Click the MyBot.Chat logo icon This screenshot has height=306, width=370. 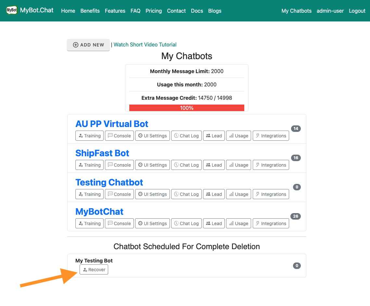(12, 10)
